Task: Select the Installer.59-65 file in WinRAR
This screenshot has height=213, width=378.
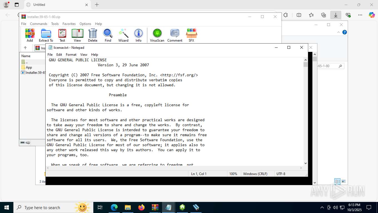Action: coord(33,73)
